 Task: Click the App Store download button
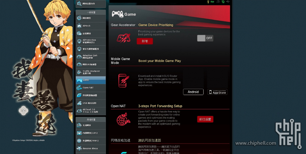tap(217, 92)
